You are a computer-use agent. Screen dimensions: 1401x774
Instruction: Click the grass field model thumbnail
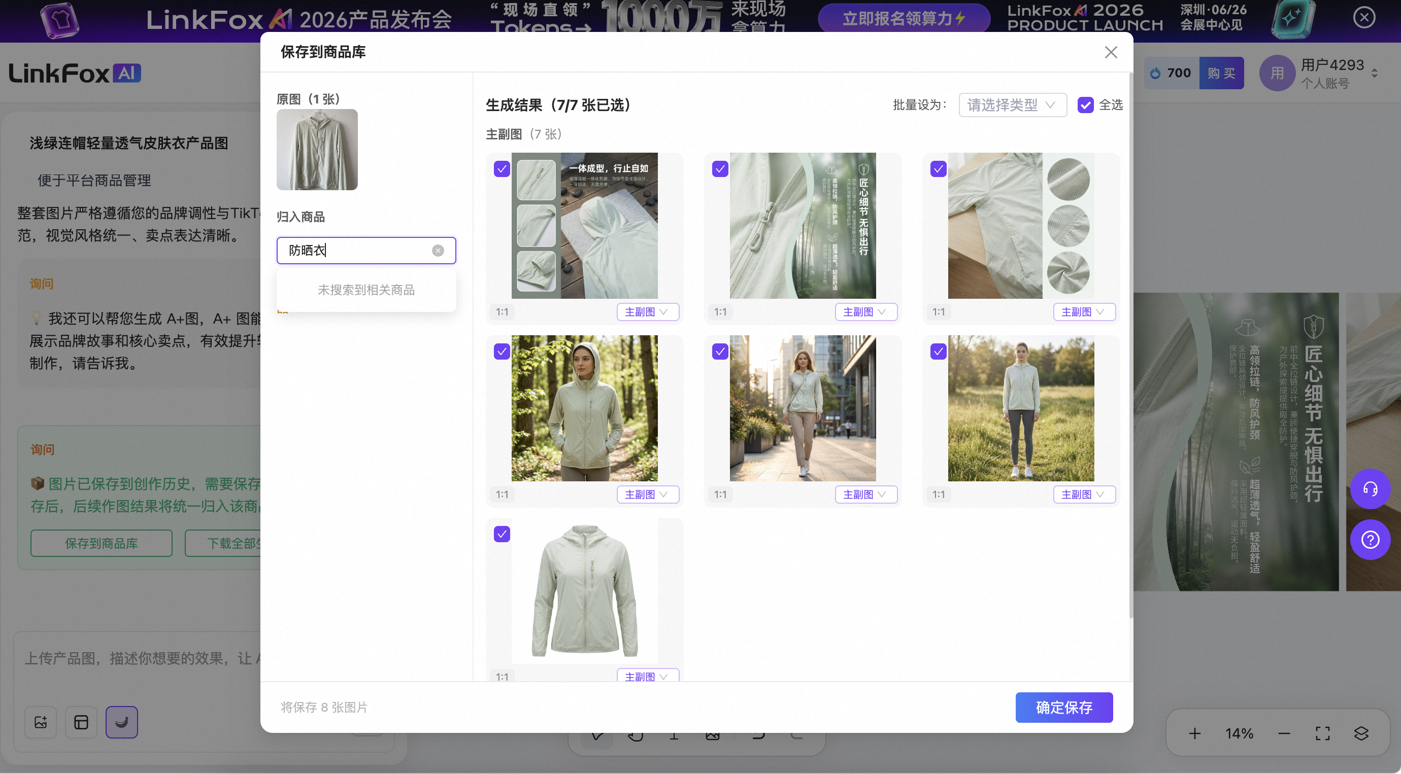[x=1021, y=408]
